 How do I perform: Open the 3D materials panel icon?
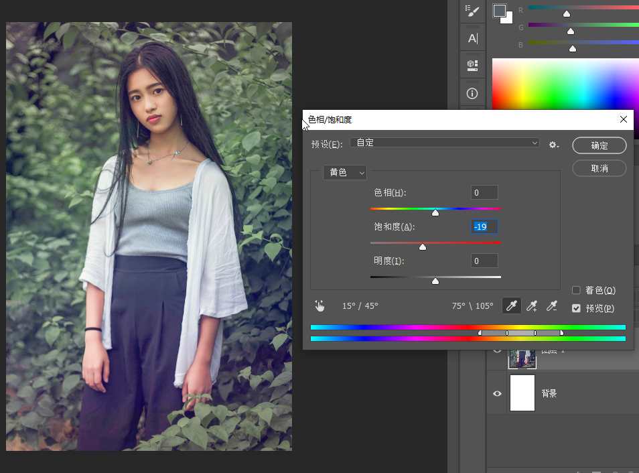point(473,65)
